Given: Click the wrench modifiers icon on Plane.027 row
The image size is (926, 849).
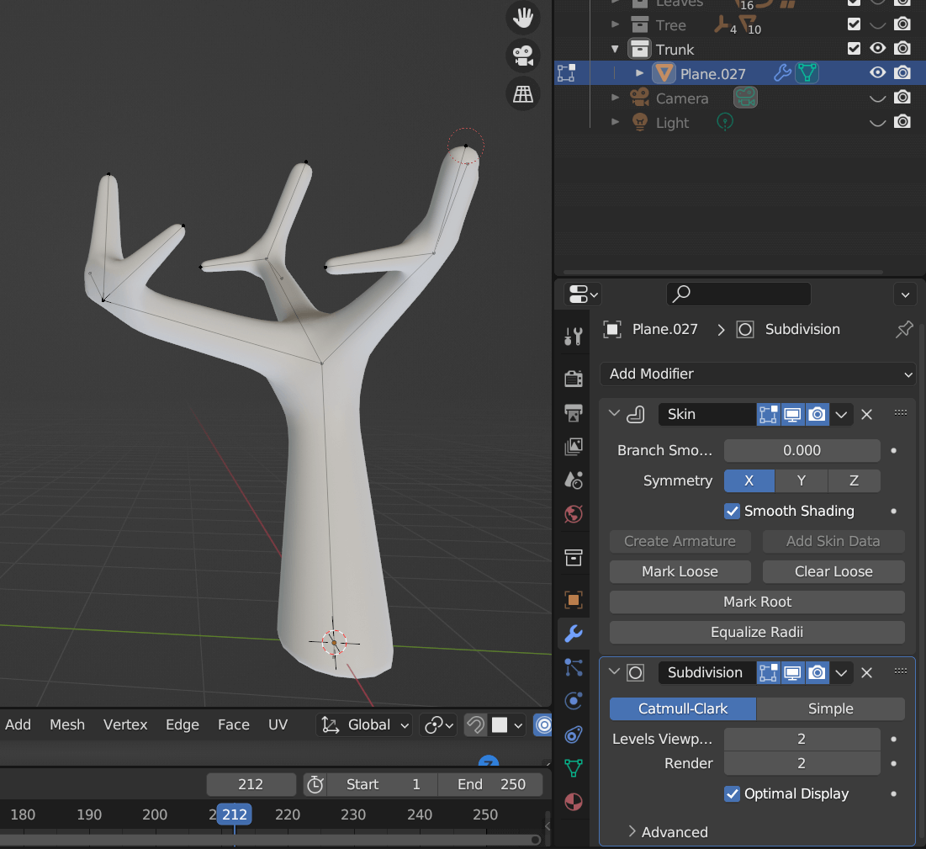Looking at the screenshot, I should [x=782, y=73].
